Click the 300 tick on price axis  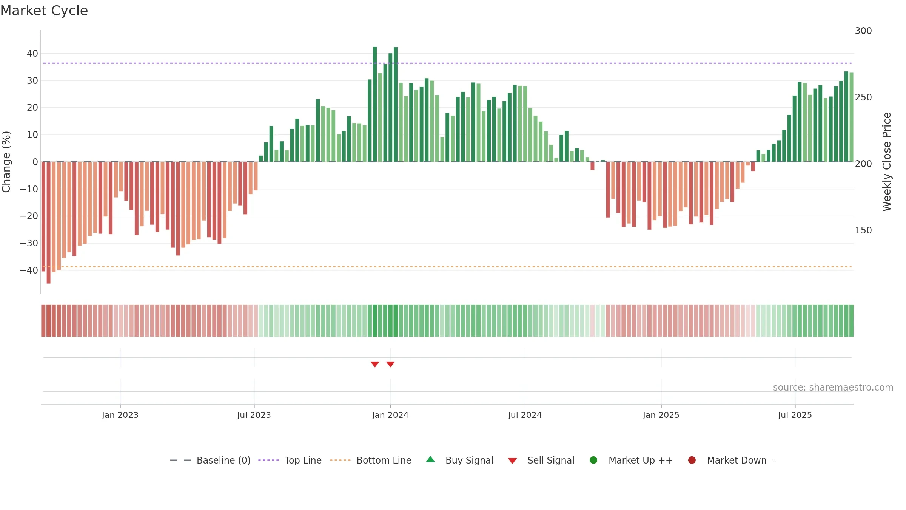point(863,31)
